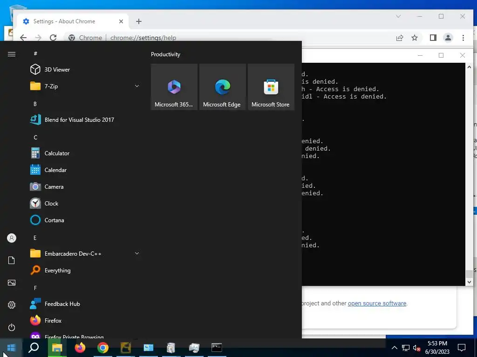
Task: Switch to Command Prompt taskbar icon
Action: coord(217,348)
